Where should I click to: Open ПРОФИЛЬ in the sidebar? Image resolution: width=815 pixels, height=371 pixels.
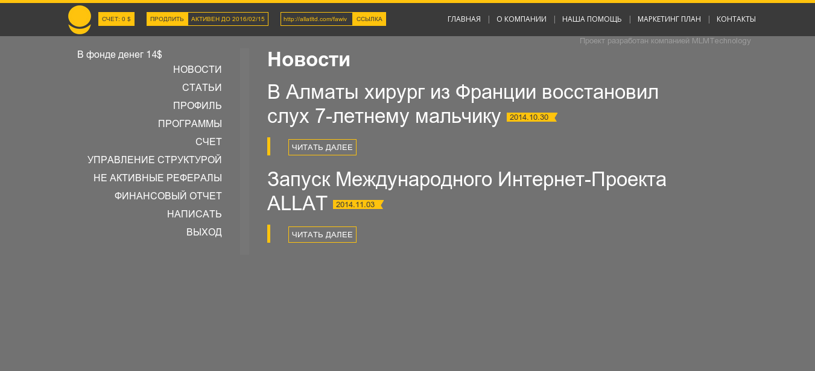(x=197, y=106)
